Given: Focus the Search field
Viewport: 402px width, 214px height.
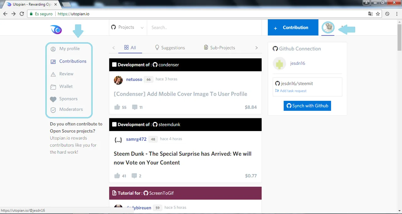Looking at the screenshot, I should click(204, 28).
